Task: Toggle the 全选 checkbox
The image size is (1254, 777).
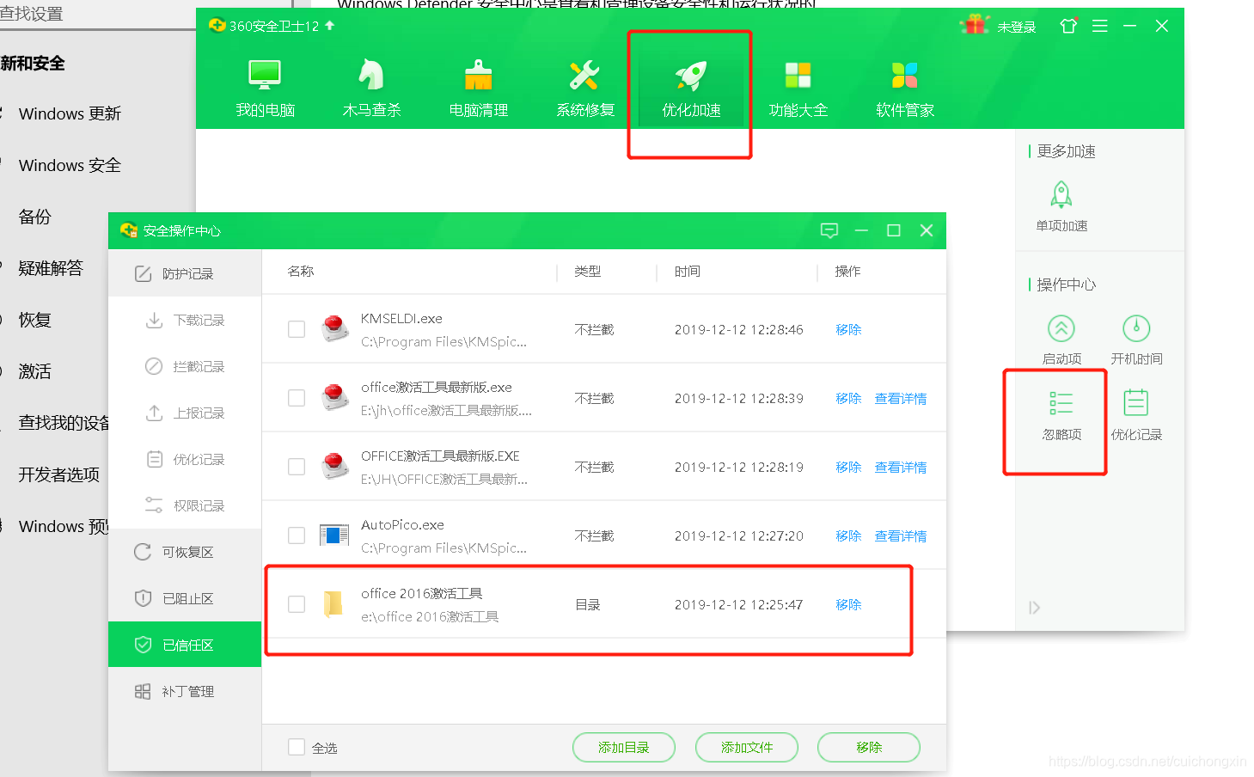Action: coord(297,747)
